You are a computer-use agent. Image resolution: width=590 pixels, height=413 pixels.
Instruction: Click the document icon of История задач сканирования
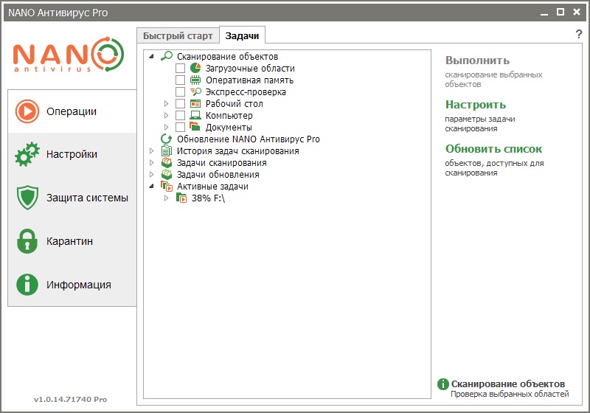pos(167,151)
